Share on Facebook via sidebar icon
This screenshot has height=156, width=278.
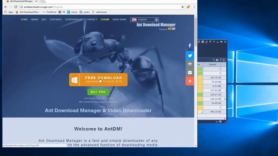[x=190, y=45]
